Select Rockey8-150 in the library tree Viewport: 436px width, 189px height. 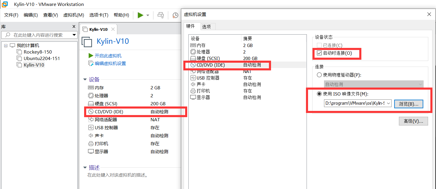coord(38,52)
